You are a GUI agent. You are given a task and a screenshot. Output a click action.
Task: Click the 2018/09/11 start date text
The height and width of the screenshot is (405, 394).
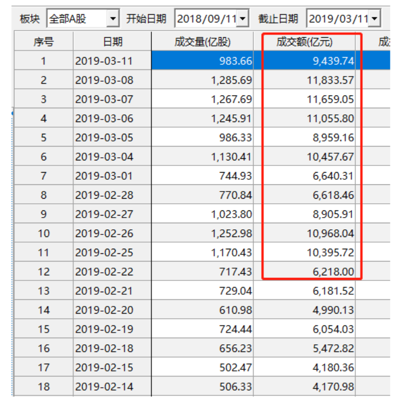206,19
